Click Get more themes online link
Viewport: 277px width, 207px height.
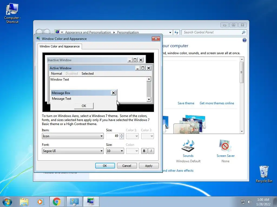click(x=217, y=103)
